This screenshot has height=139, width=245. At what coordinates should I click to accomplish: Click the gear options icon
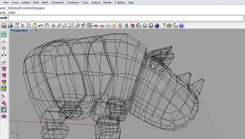click(x=169, y=26)
